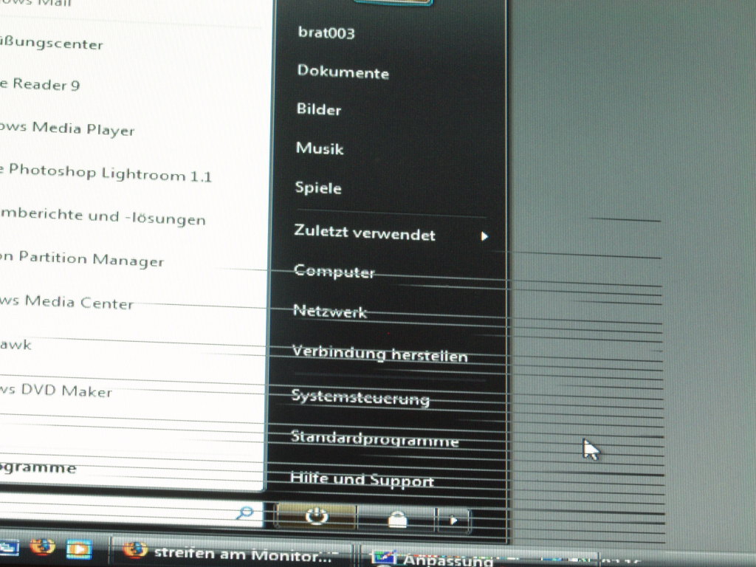
Task: Open Problemberichte und -lösungen entry
Action: point(103,216)
